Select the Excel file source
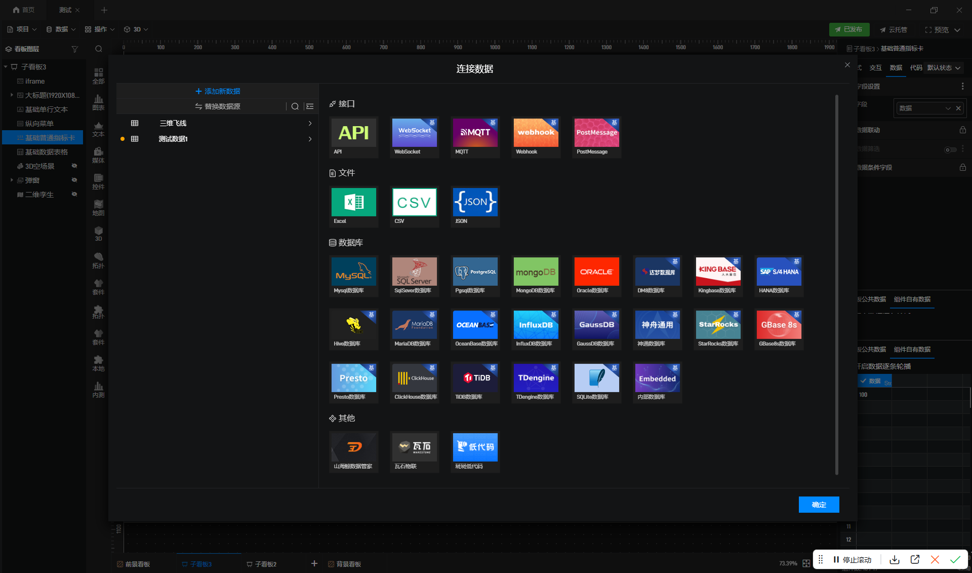The width and height of the screenshot is (972, 573). 353,206
